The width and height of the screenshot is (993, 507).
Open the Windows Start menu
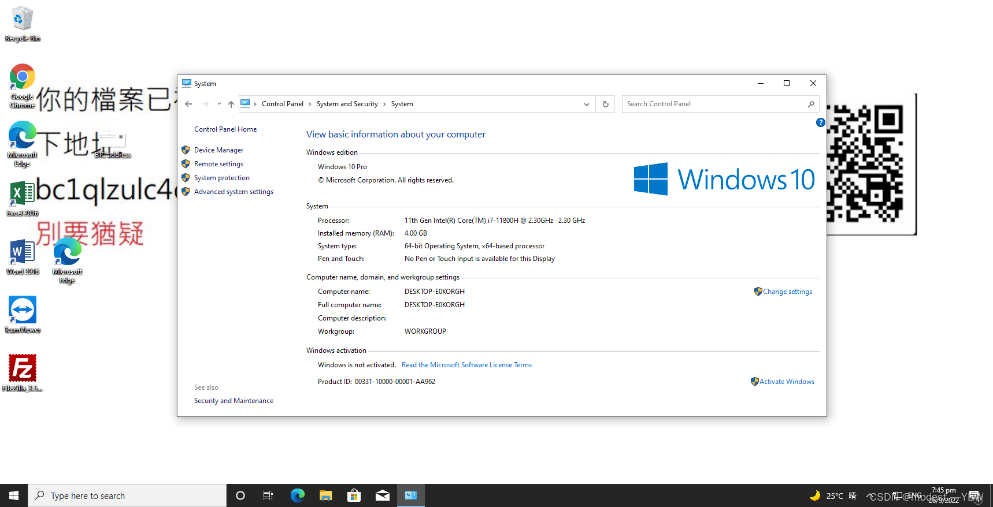[x=14, y=495]
